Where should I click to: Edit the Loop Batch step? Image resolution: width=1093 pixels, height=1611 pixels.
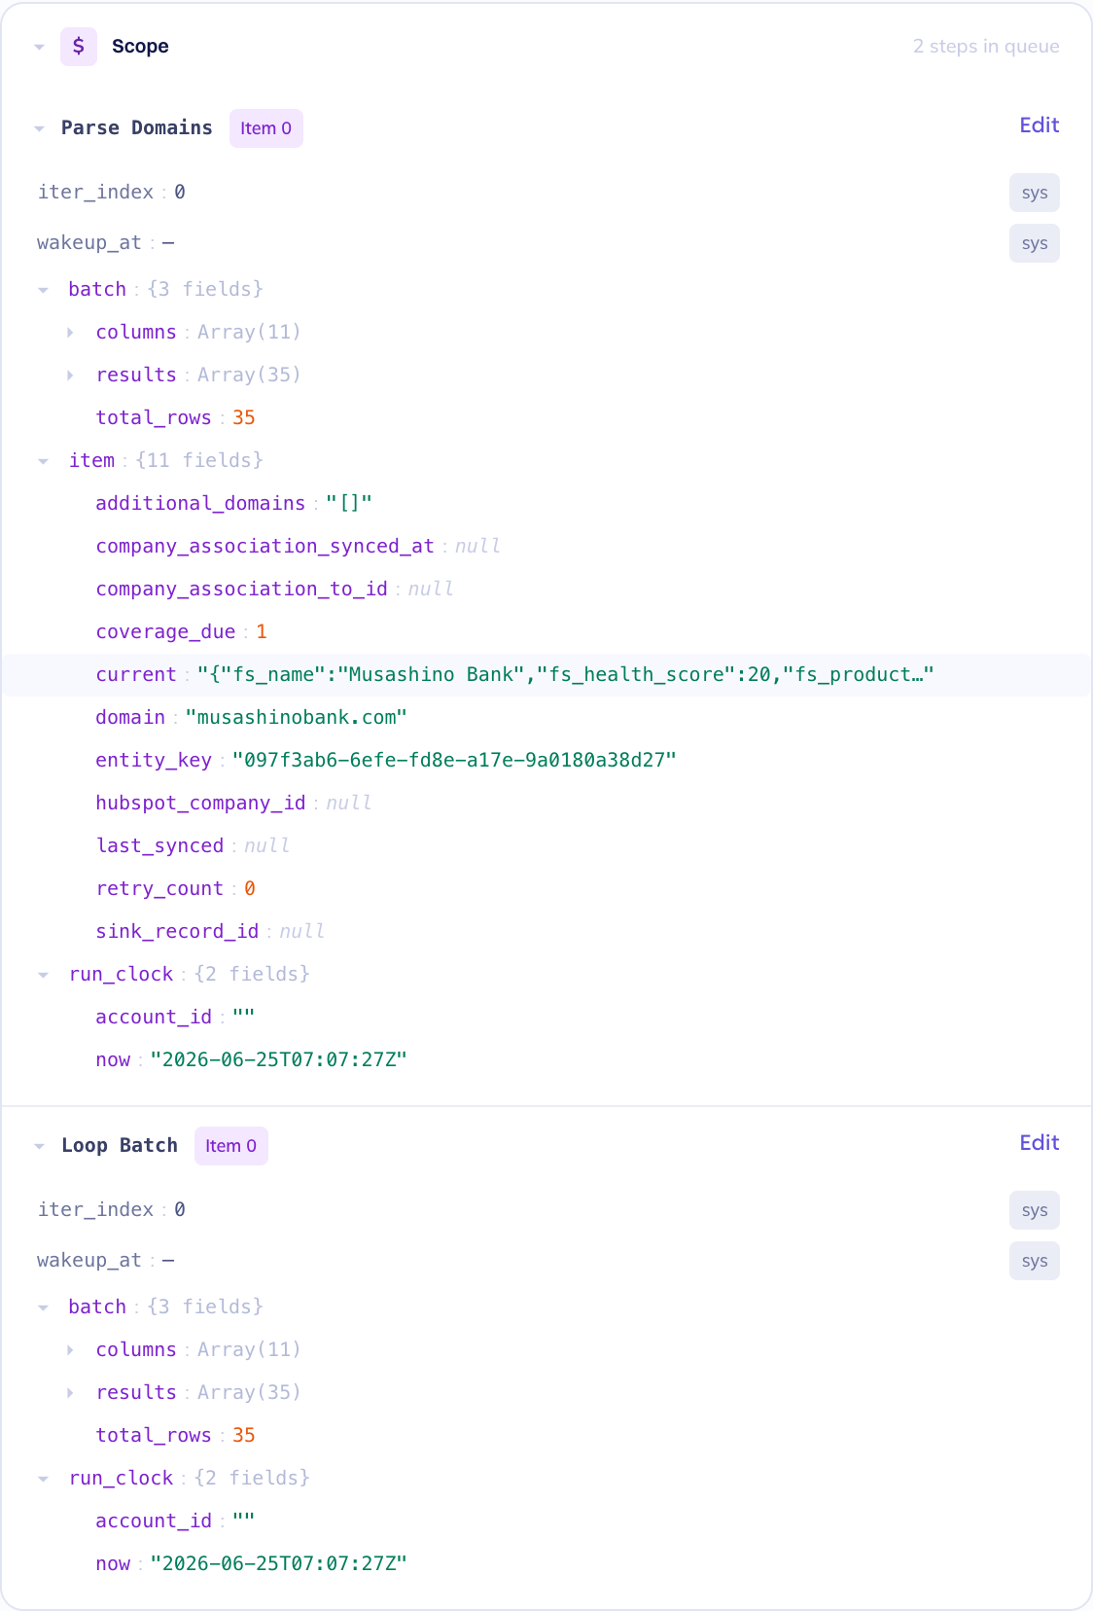(x=1039, y=1143)
